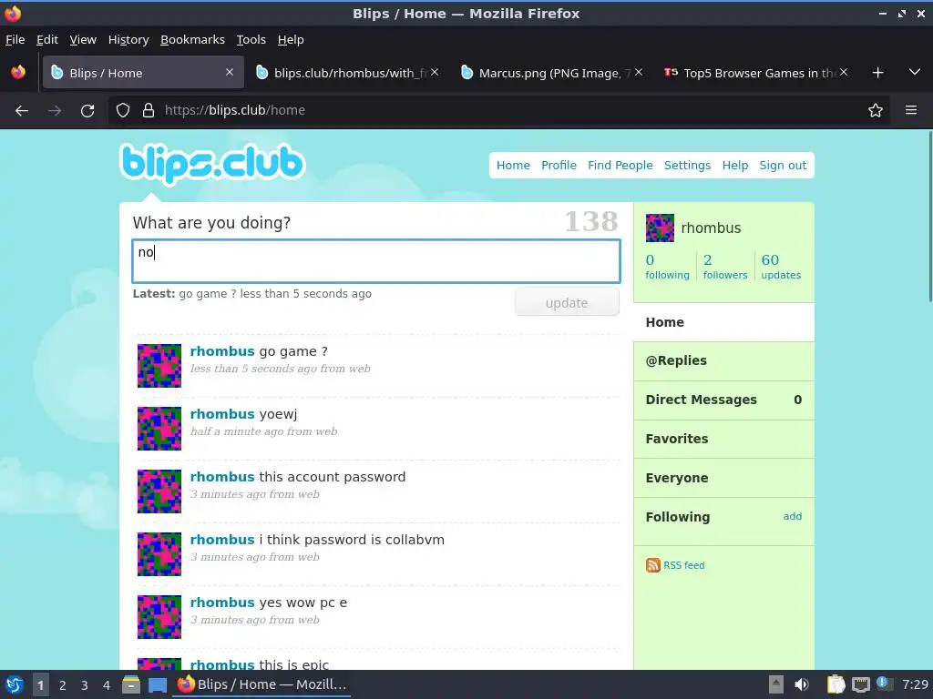Open the Settings link on blips.club
The height and width of the screenshot is (699, 933).
[x=687, y=166]
